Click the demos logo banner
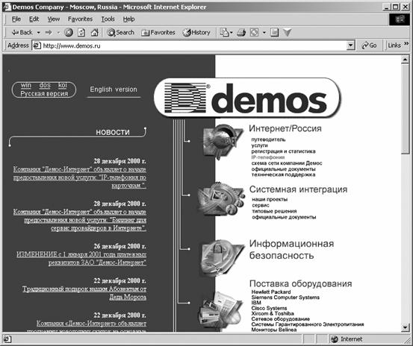413x346 pixels. click(247, 98)
